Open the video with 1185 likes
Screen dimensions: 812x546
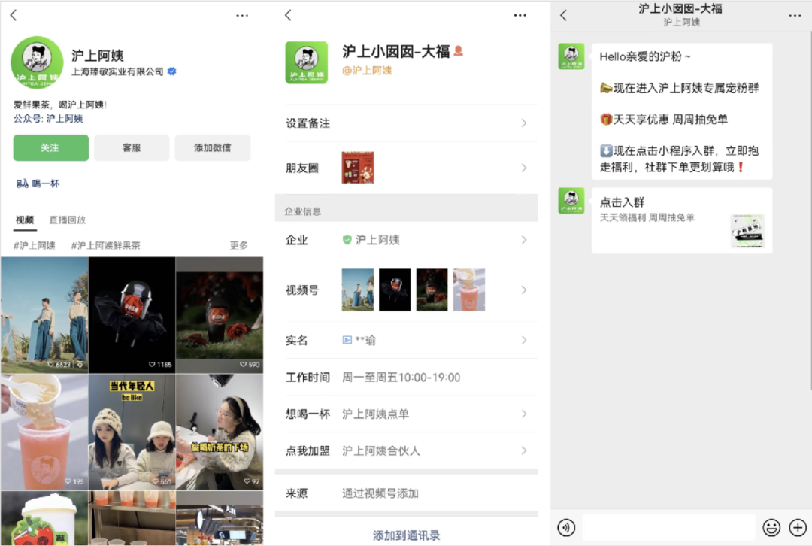[x=132, y=315]
